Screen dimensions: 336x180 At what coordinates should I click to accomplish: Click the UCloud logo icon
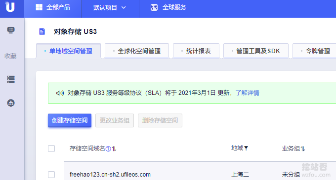pos(10,7)
